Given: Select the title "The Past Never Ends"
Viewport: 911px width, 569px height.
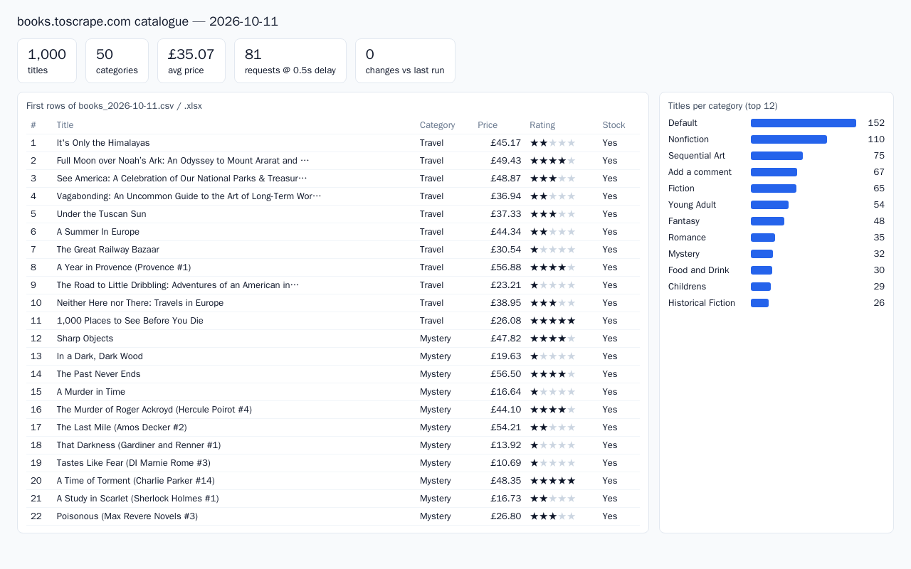Looking at the screenshot, I should pos(99,374).
